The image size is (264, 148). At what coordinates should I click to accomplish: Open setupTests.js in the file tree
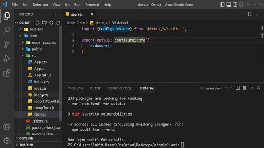[x=44, y=108]
